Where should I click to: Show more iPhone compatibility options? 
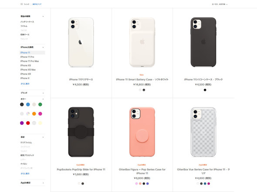tap(25, 84)
